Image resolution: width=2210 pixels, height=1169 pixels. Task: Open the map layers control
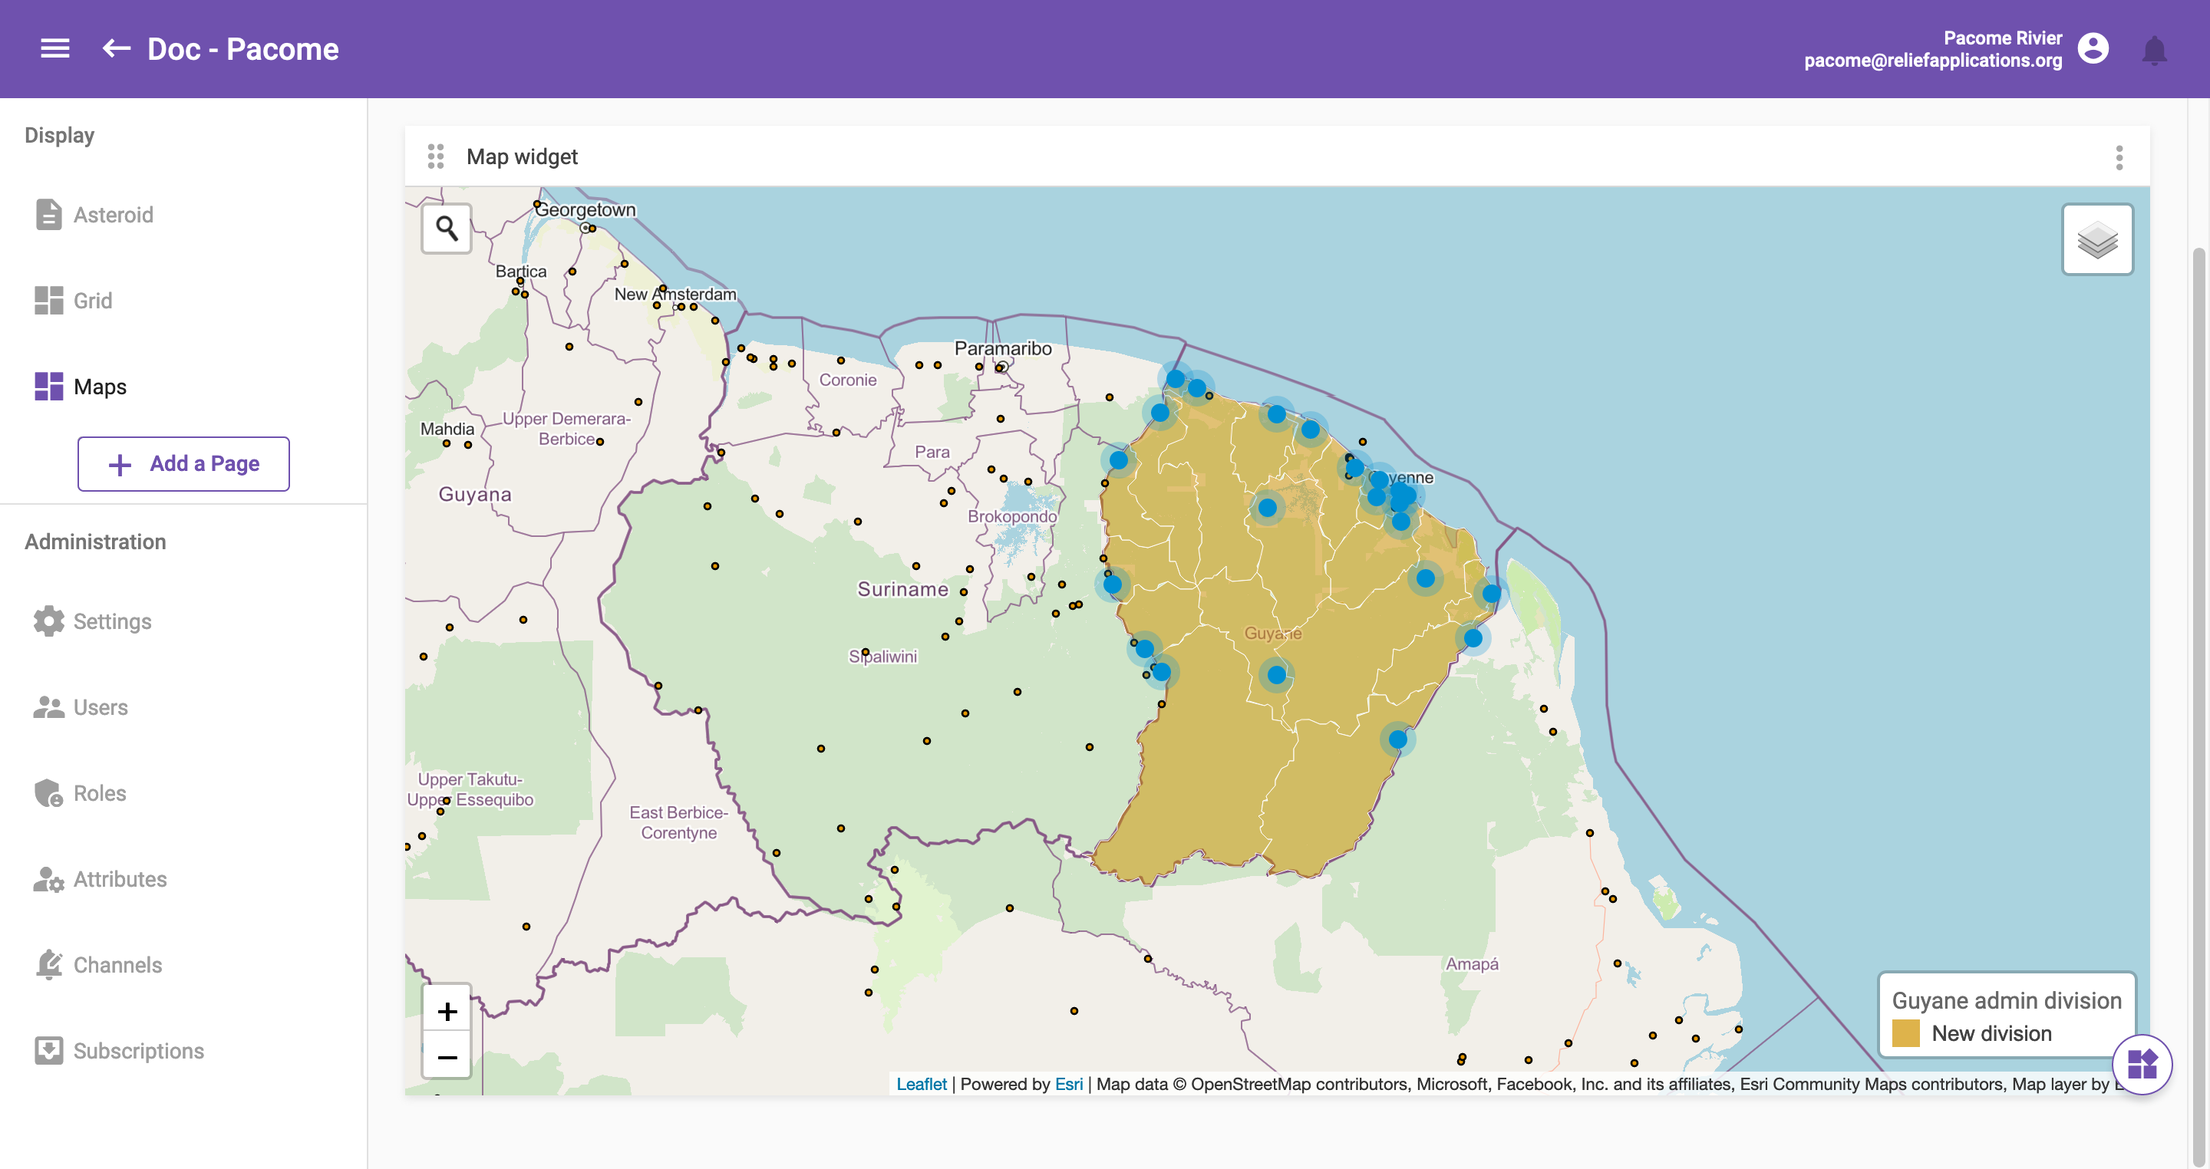pyautogui.click(x=2096, y=239)
